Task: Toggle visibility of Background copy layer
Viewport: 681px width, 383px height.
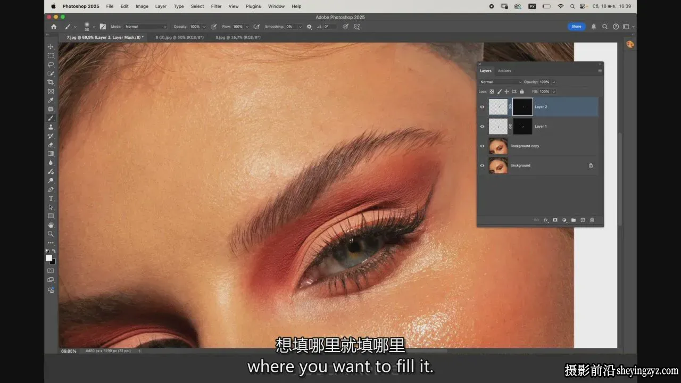Action: (x=483, y=146)
